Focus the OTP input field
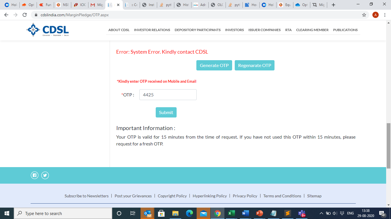The width and height of the screenshot is (391, 219). click(168, 95)
